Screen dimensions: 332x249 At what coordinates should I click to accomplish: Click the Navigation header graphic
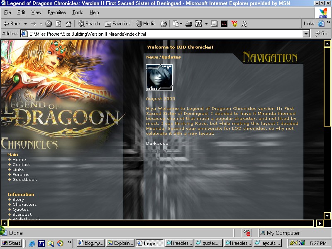pos(270,57)
